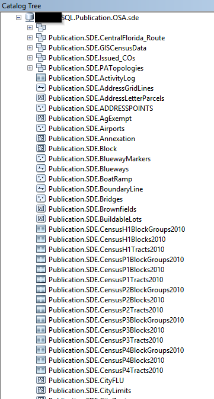Click the BluewayMarkers point icon

[41, 158]
